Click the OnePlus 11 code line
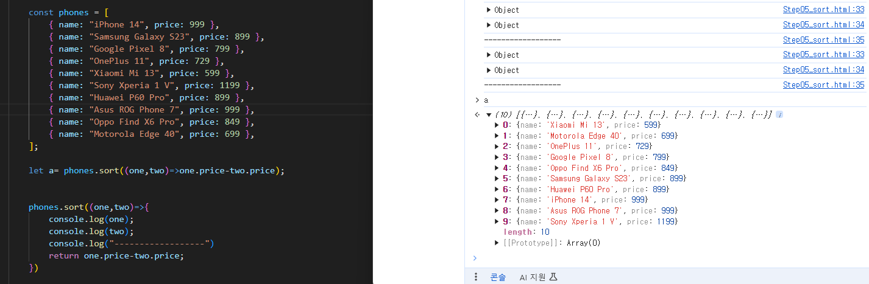The width and height of the screenshot is (869, 284). [x=137, y=61]
